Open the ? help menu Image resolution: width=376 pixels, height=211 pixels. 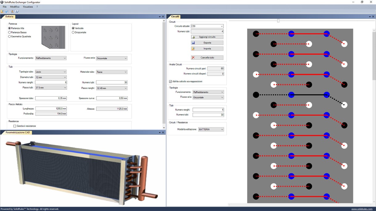click(x=37, y=7)
